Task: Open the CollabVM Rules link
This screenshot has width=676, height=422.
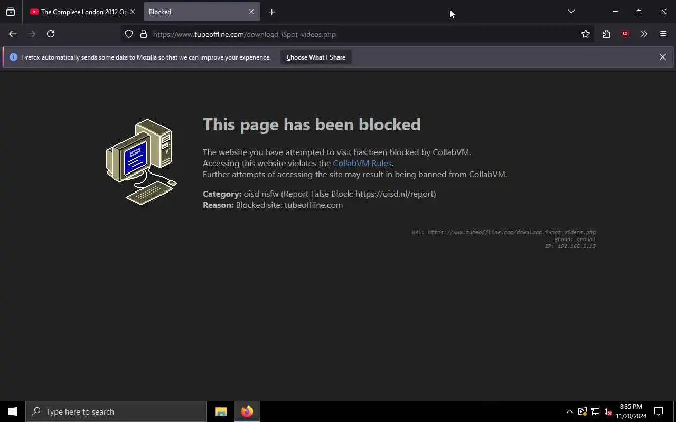Action: pos(362,163)
